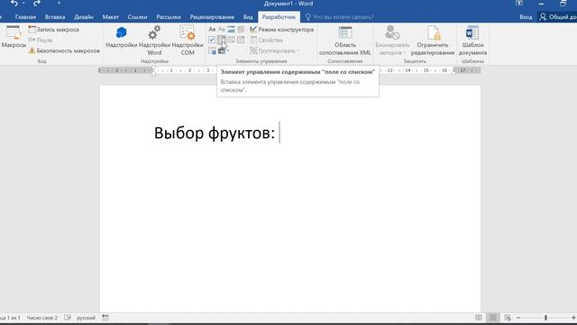577x325 pixels.
Task: Click macro recording status bar icon
Action: pos(105,318)
